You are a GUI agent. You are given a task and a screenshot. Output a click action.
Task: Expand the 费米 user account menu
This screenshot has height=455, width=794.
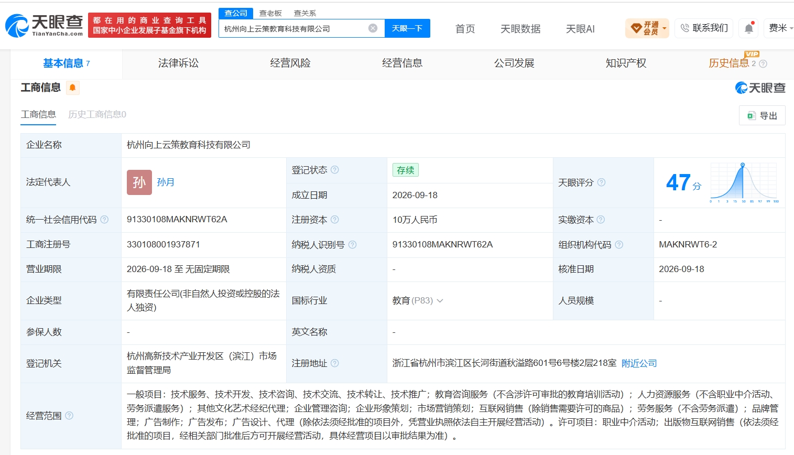pos(781,28)
